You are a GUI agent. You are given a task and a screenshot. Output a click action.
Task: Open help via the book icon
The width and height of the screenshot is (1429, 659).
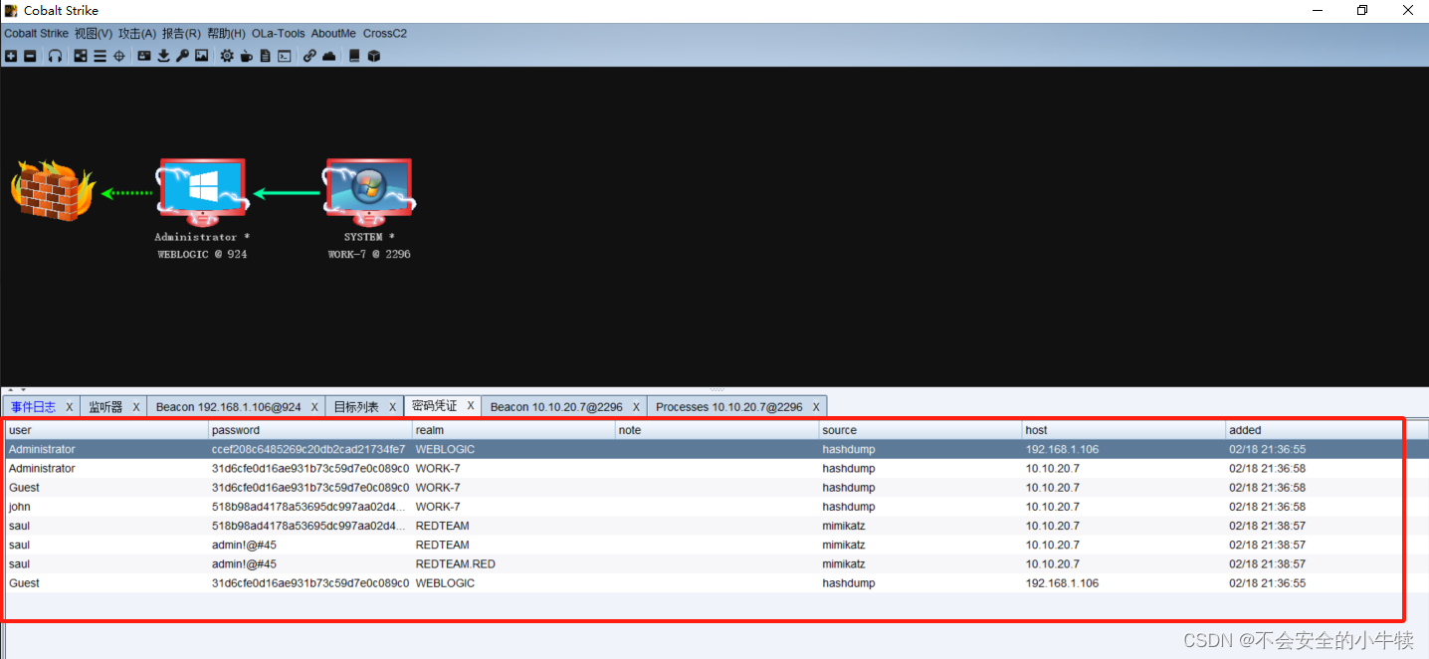click(x=354, y=56)
